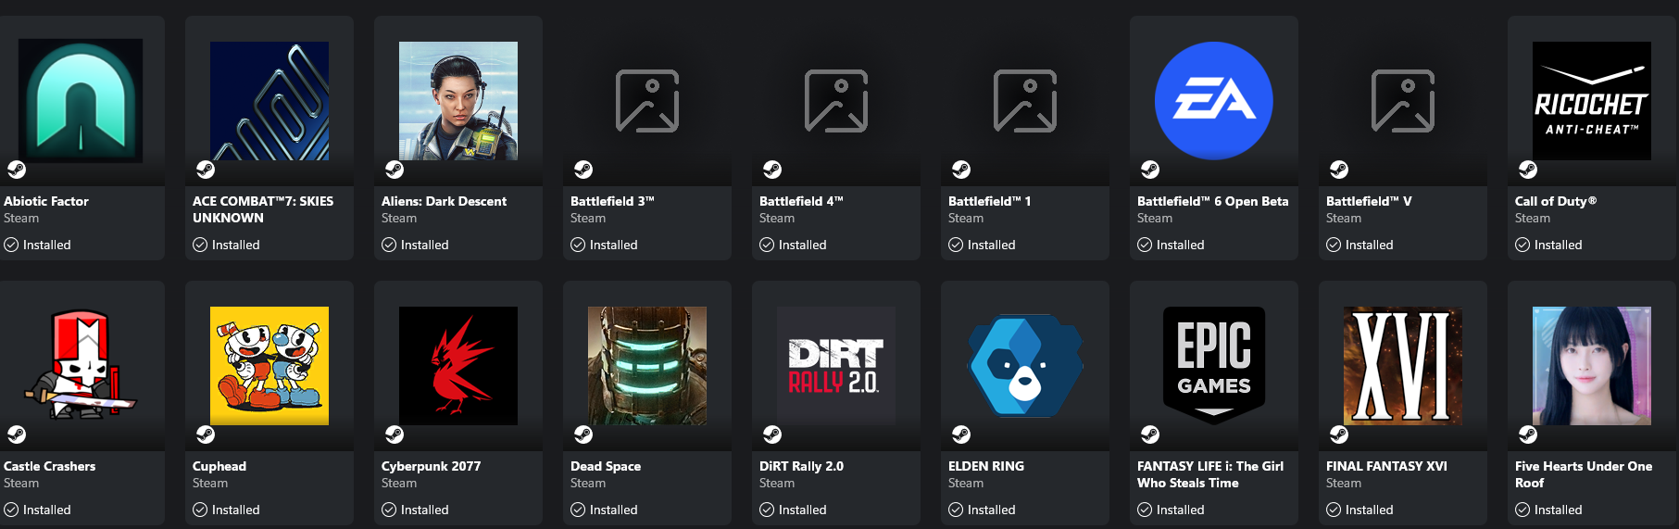Select the Castle Crashers knight icon

pos(81,366)
